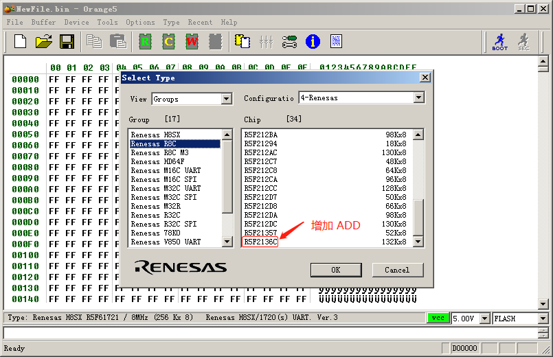
Task: Save file using the floppy disk icon
Action: click(67, 42)
